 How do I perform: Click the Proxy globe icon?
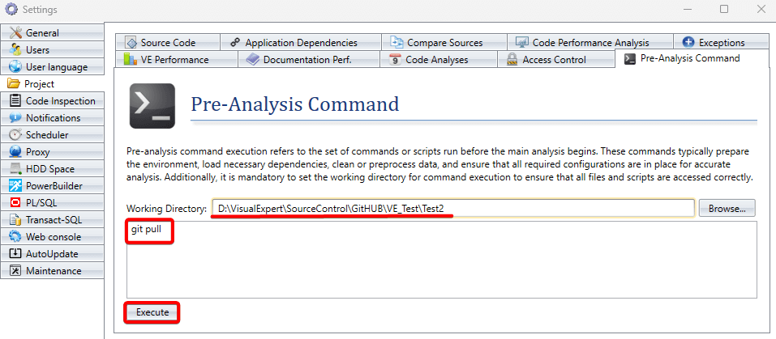tap(16, 152)
